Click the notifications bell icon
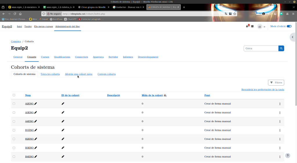The height and width of the screenshot is (163, 297). pos(247,26)
